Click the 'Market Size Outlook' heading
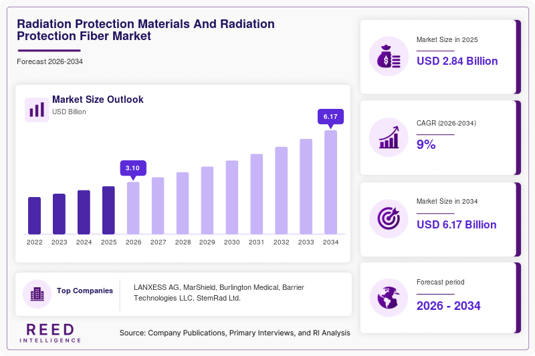Screen dimensions: 535x356 (98, 100)
